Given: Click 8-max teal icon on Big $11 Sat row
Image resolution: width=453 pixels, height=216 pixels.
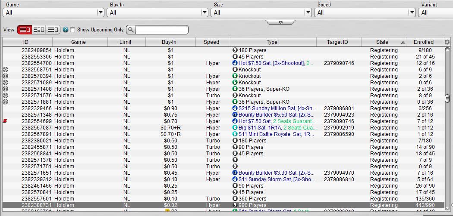Looking at the screenshot, I should coord(235,128).
